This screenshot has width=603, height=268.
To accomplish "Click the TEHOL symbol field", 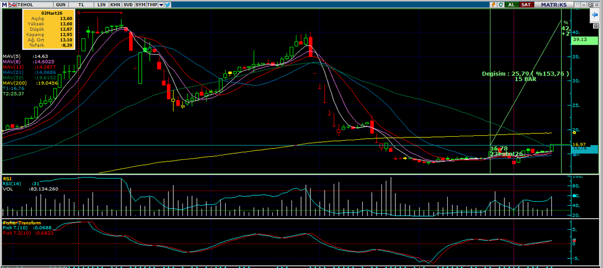I will [x=35, y=5].
